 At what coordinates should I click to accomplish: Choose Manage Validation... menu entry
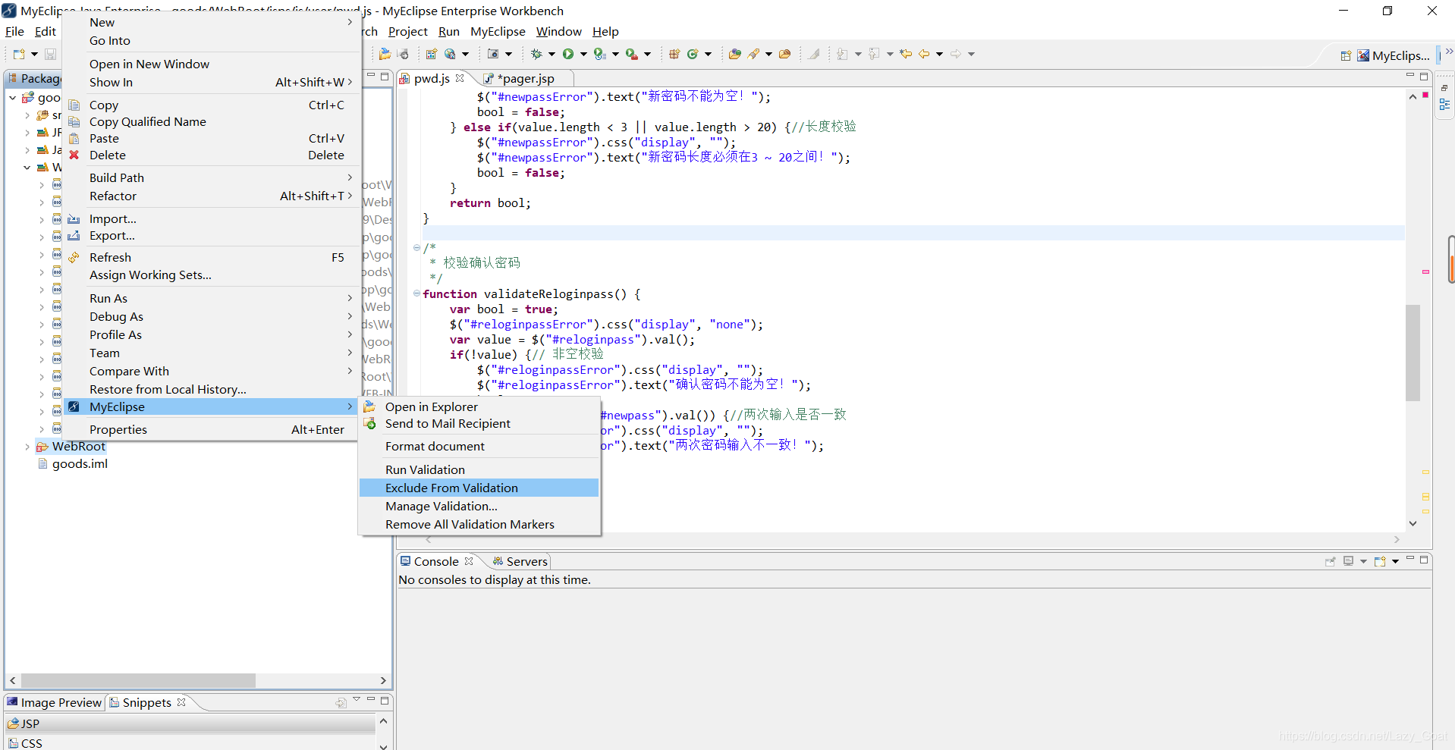[479, 506]
